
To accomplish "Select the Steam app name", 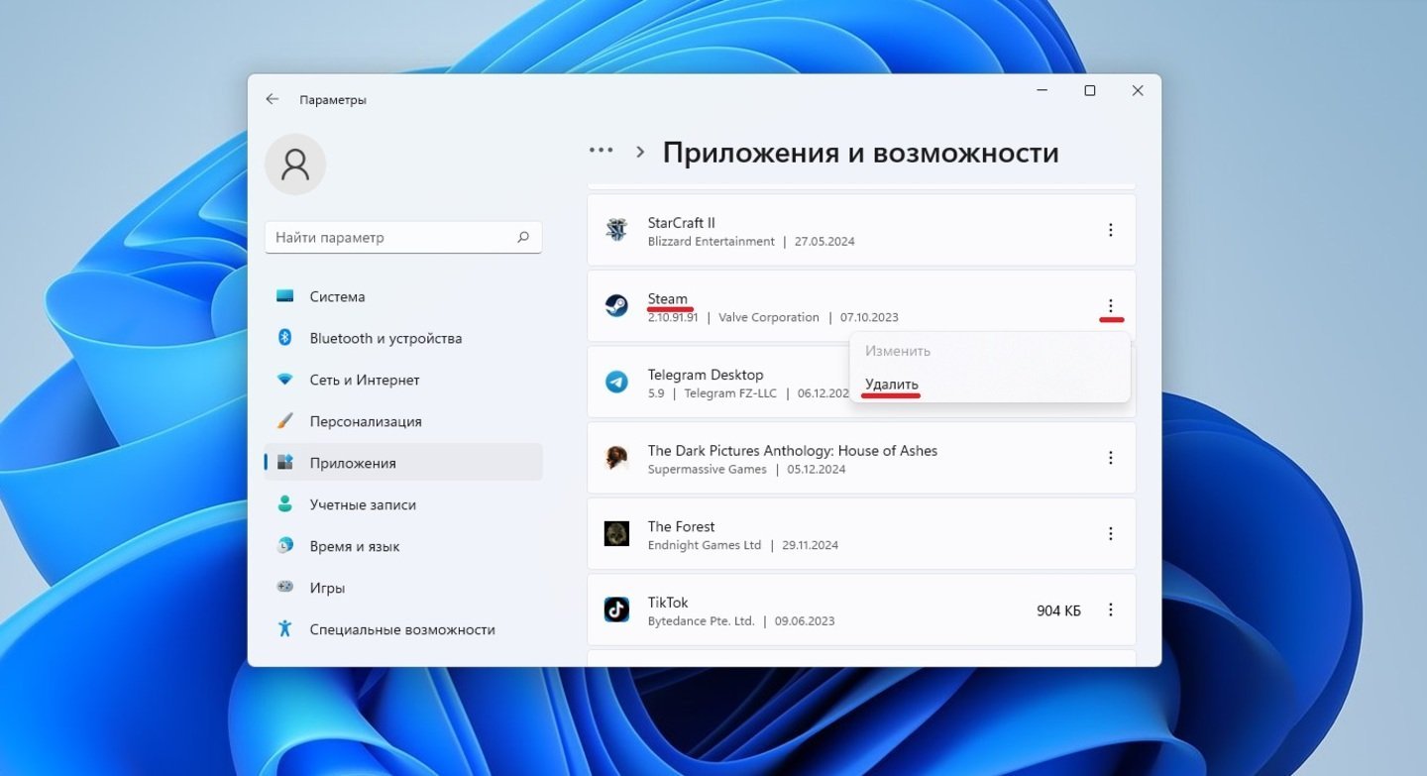I will [x=667, y=298].
